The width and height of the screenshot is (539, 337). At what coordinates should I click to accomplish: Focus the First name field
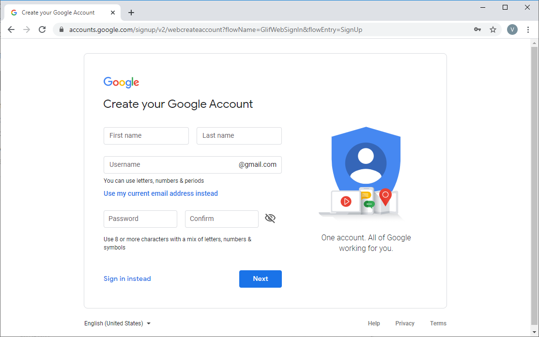[x=146, y=135]
